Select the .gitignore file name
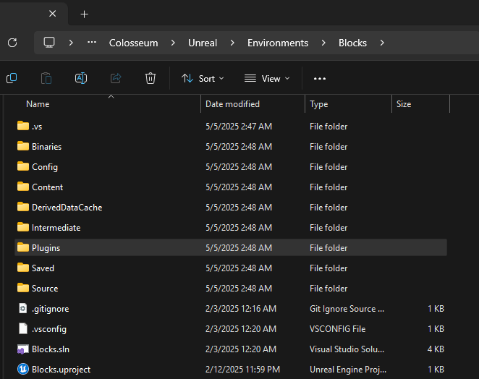Viewport: 479px width, 379px height. click(51, 309)
